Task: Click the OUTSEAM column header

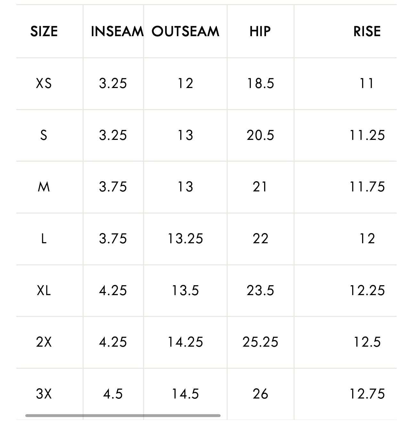Action: (185, 31)
